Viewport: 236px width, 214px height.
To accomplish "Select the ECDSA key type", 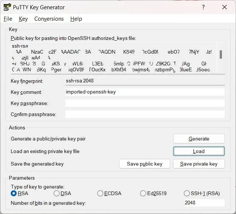I will coord(109,193).
